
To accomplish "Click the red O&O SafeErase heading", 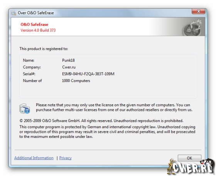I will (34, 25).
